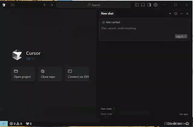Toggle the primary side bar layout icon
The height and width of the screenshot is (127, 193).
point(137,5)
